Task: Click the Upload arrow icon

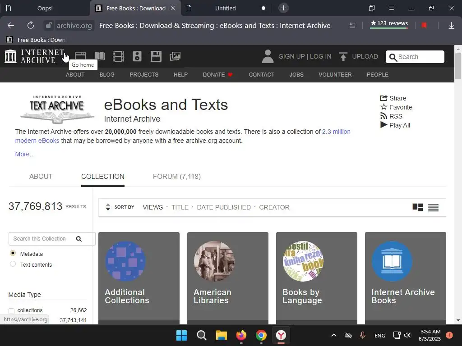Action: [x=343, y=56]
